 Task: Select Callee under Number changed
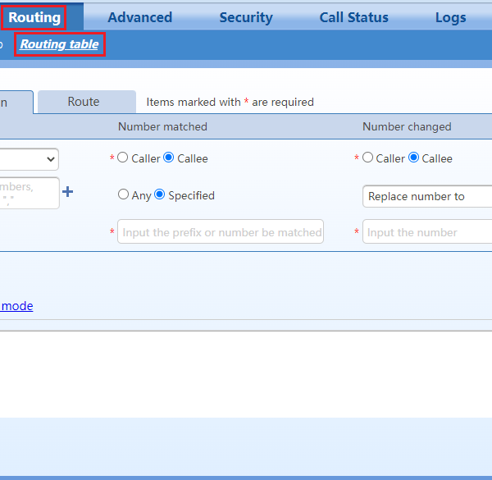pos(414,158)
